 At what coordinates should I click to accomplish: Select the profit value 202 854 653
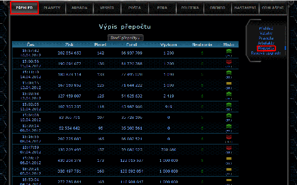pos(69,53)
